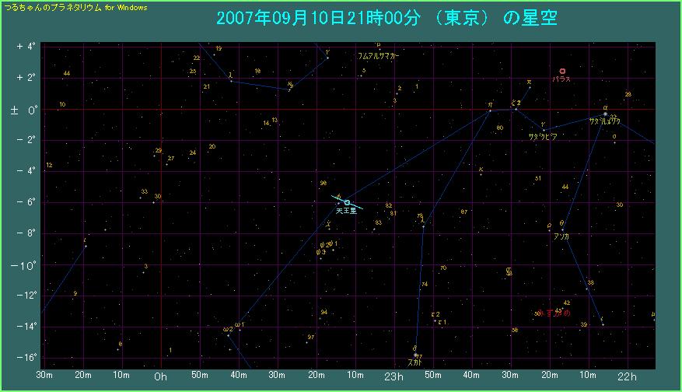The height and width of the screenshot is (392, 682).
Task: Click the star labeled ω2
Action: pyautogui.click(x=228, y=334)
